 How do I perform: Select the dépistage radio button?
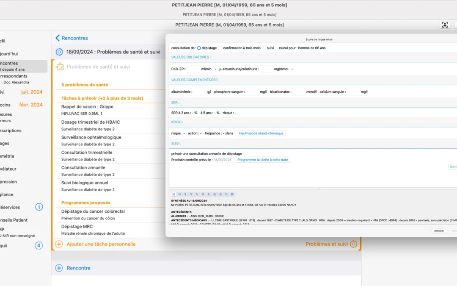click(199, 48)
